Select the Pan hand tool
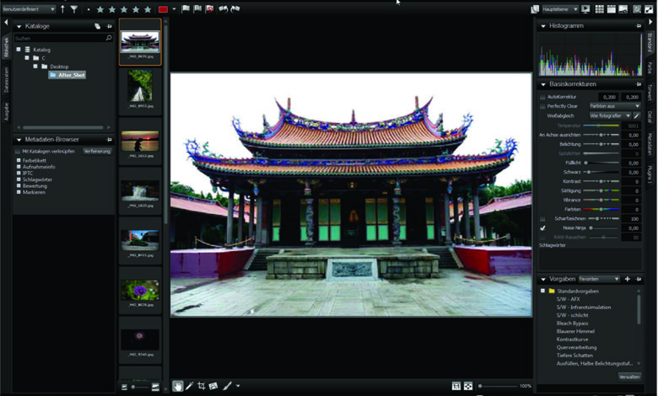The image size is (658, 396). click(x=178, y=386)
